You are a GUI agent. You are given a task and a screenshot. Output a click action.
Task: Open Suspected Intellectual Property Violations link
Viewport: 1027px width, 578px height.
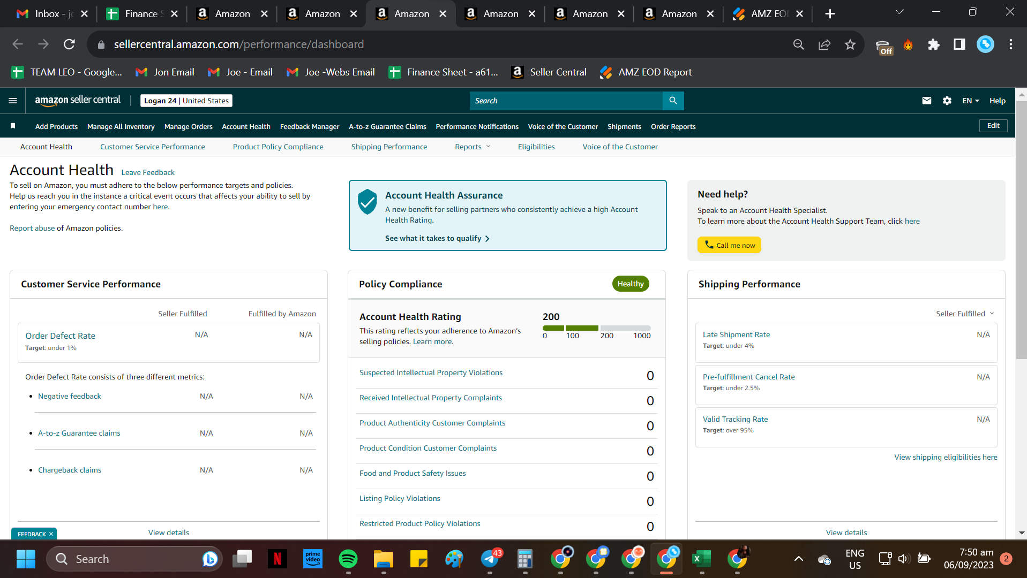[x=431, y=372]
